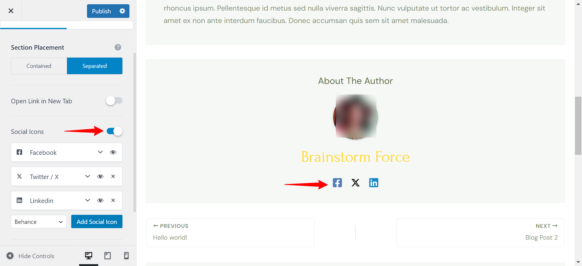
Task: Enable Open Link in New Tab
Action: click(114, 101)
